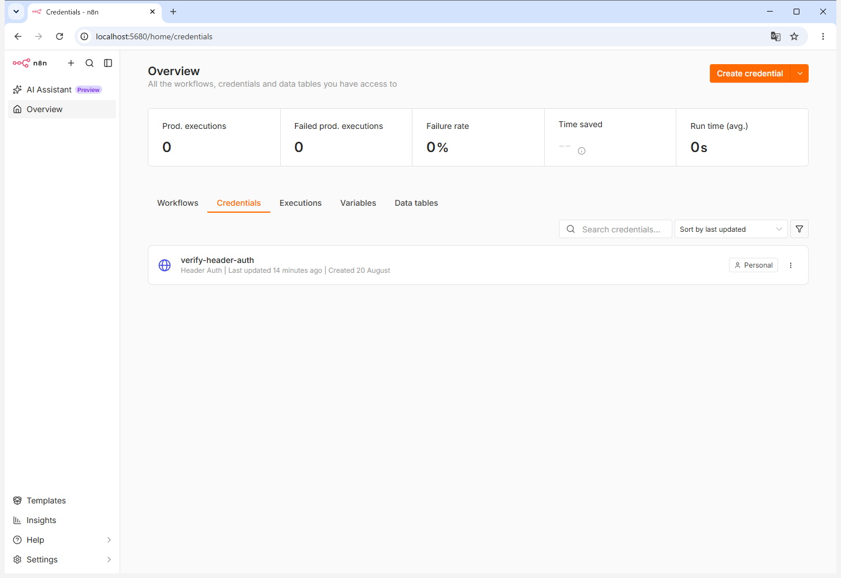
Task: Open three-dot menu for verify-header-auth
Action: click(x=791, y=265)
